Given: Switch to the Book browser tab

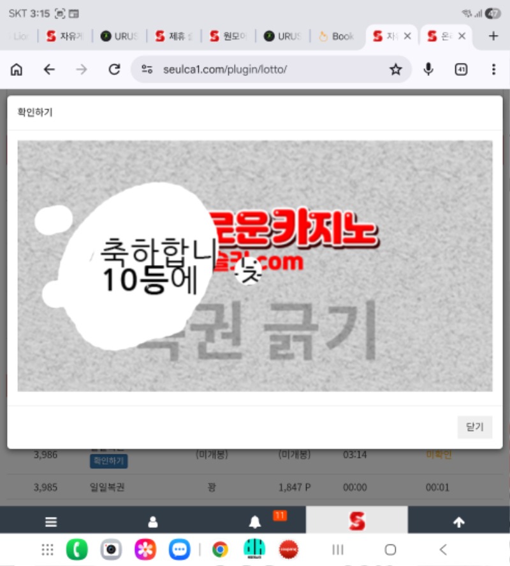Looking at the screenshot, I should [337, 36].
